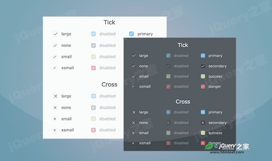
Task: Toggle the none tick checkbox in dark panel
Action: point(133,66)
